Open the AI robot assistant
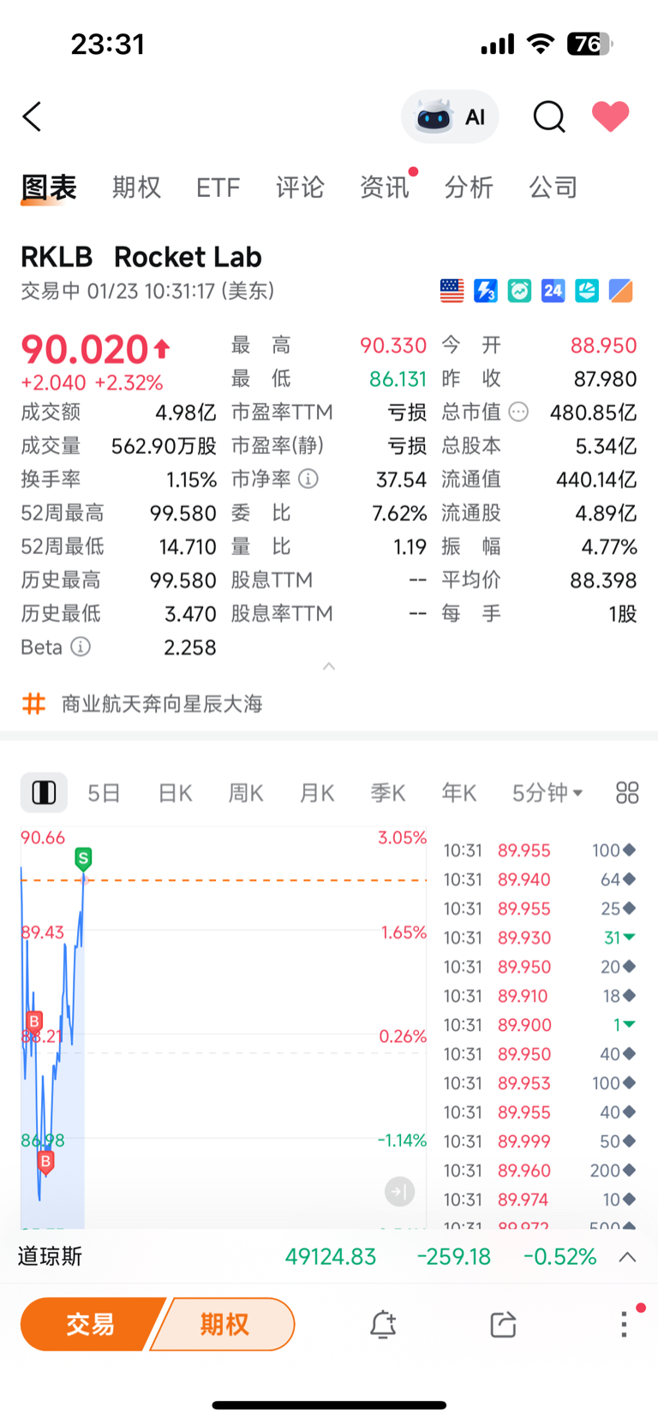The image size is (658, 1424). click(x=450, y=116)
